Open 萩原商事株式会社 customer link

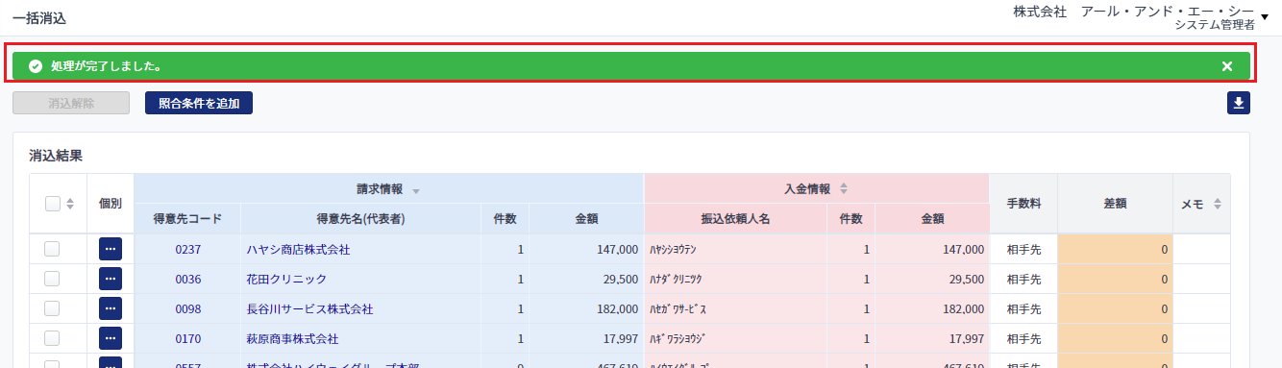click(x=292, y=338)
